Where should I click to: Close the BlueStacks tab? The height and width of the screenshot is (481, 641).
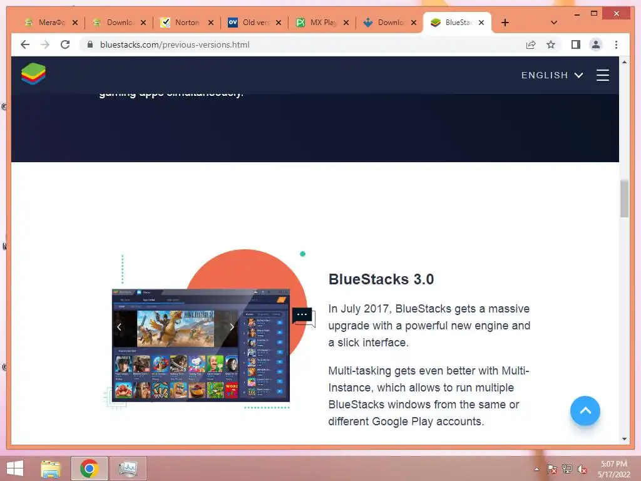pos(481,23)
